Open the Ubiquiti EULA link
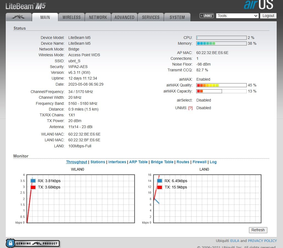Viewport: 283px width, 248px height. 235,241
